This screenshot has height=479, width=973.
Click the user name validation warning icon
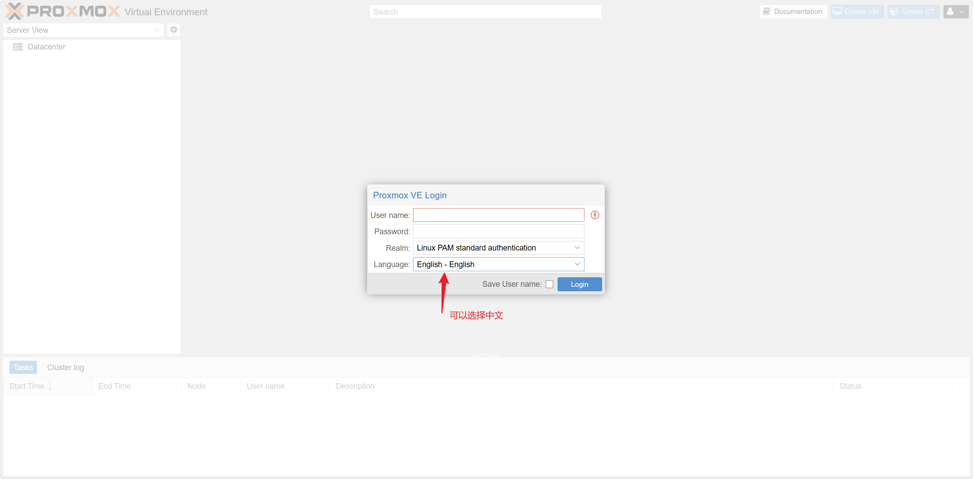coord(595,215)
